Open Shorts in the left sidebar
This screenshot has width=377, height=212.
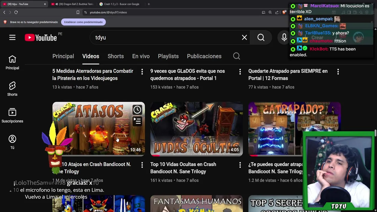click(x=12, y=89)
